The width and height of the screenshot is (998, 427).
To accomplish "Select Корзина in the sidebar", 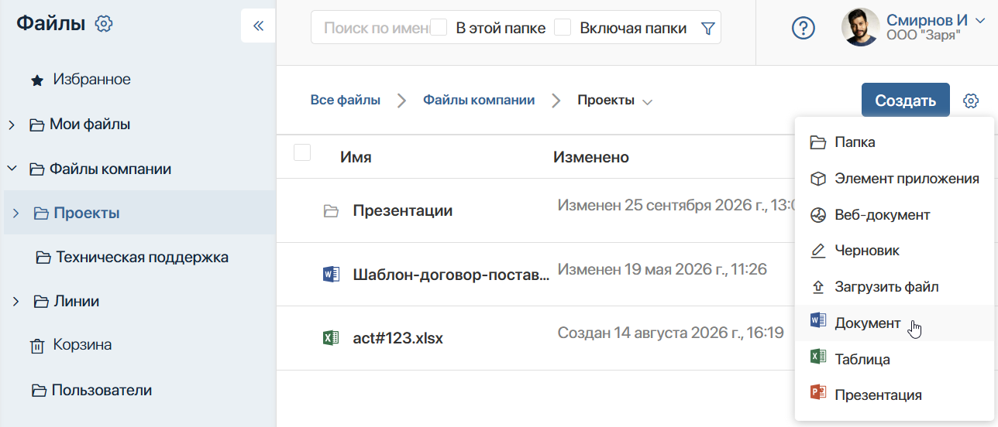I will [82, 345].
